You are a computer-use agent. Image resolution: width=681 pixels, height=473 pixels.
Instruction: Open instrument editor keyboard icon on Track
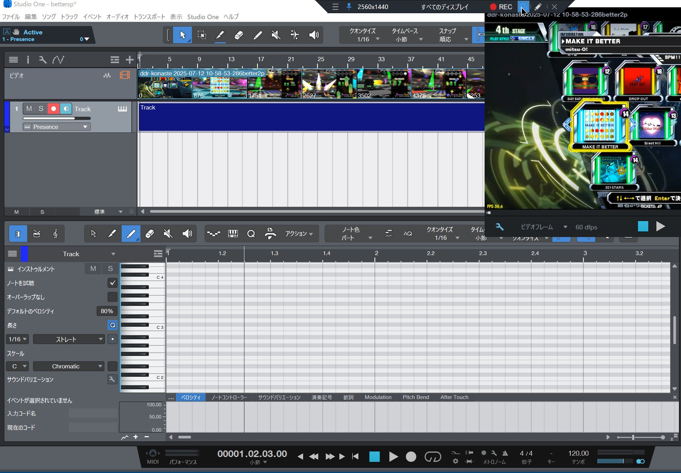pos(122,109)
